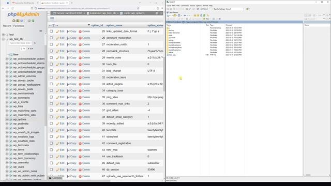Open phpMyAdmin documentation blue help icon
This screenshot has width=331, height=186.
(22, 21)
